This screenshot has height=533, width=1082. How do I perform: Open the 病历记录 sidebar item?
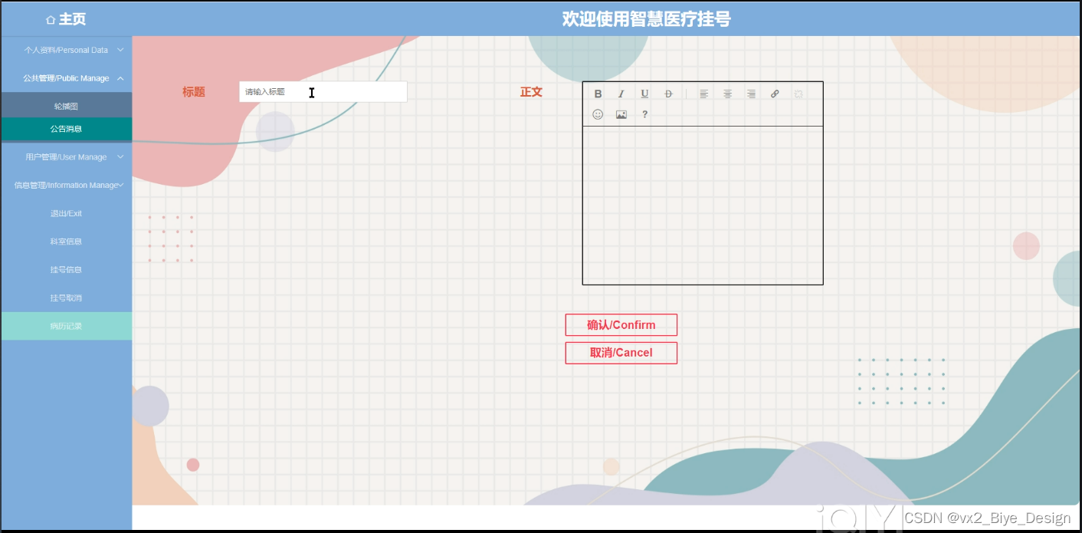coord(66,326)
